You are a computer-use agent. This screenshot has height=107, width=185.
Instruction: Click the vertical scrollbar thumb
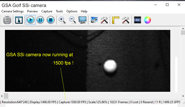[x=183, y=32]
